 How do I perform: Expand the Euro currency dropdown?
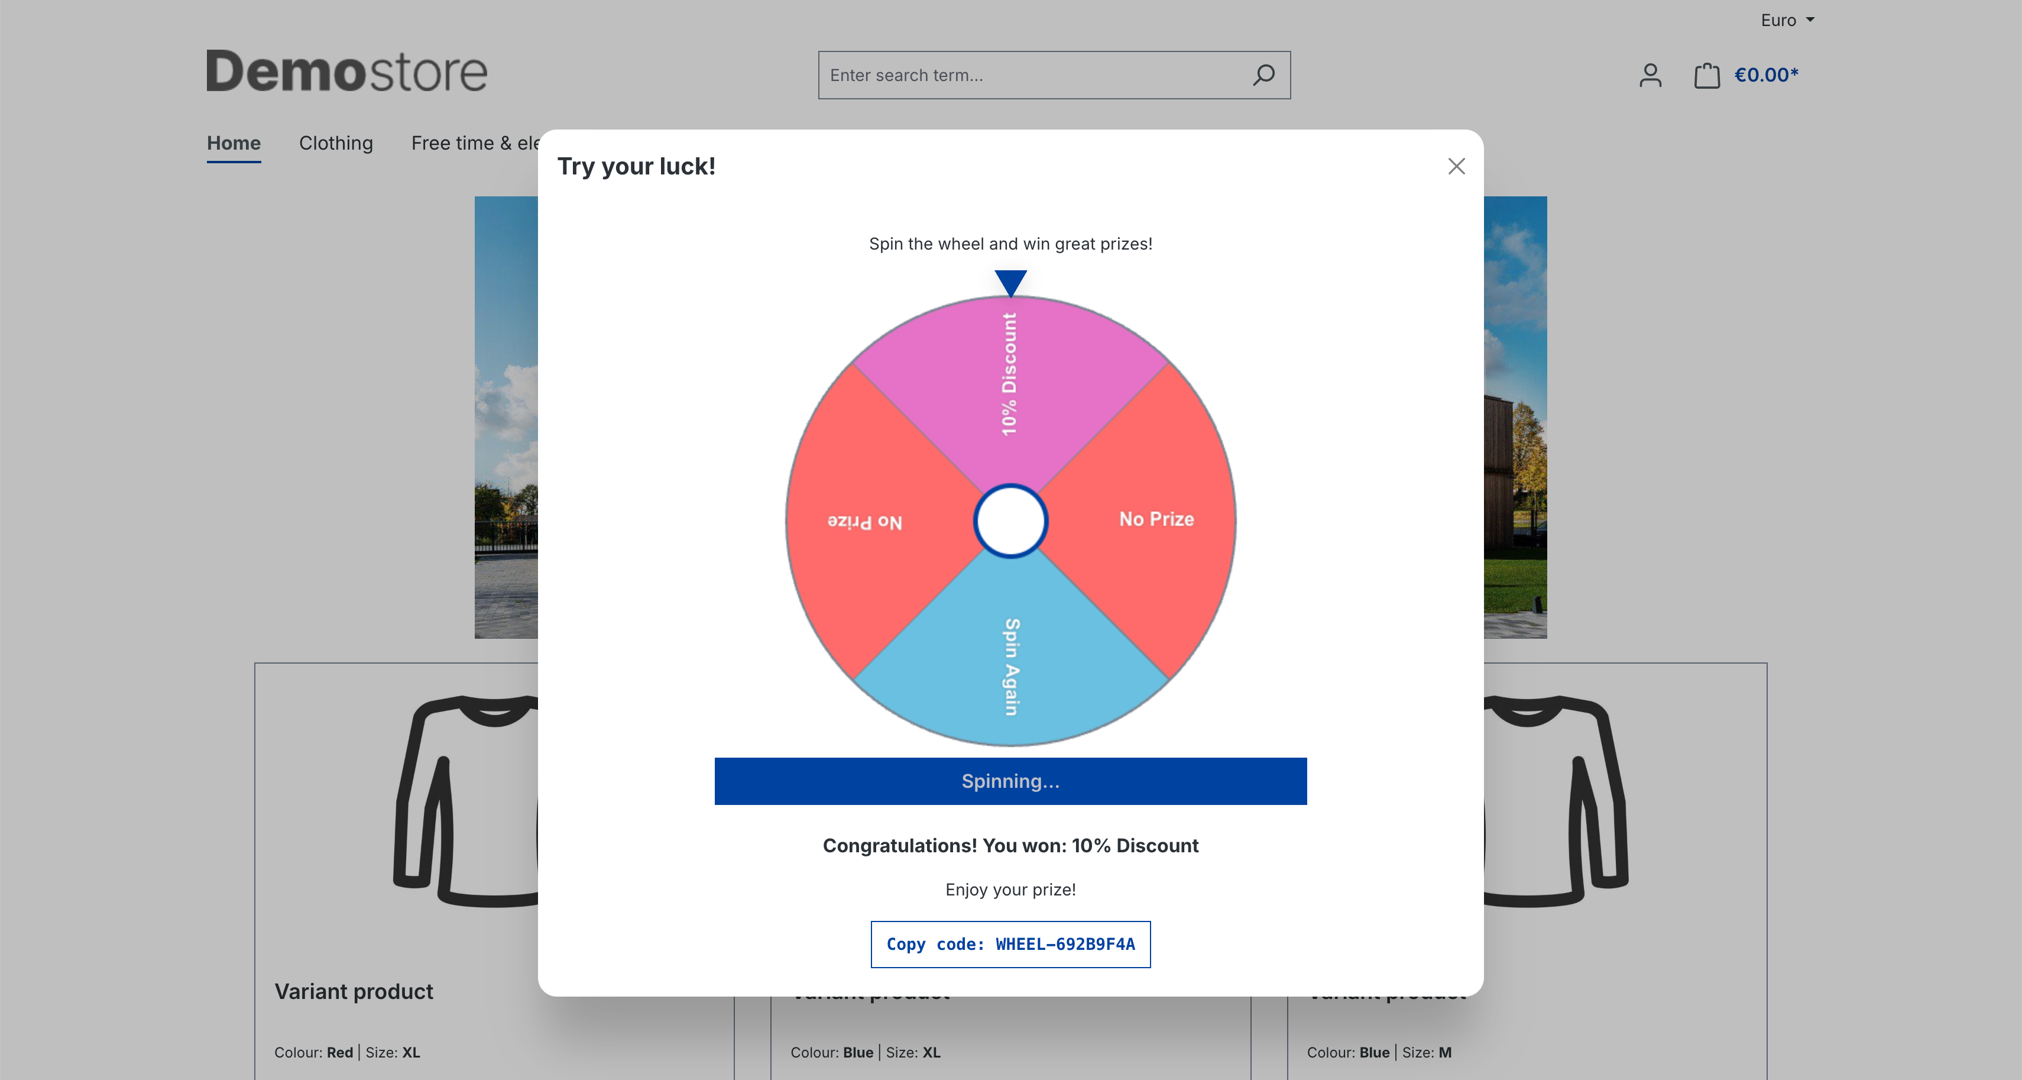click(1787, 21)
